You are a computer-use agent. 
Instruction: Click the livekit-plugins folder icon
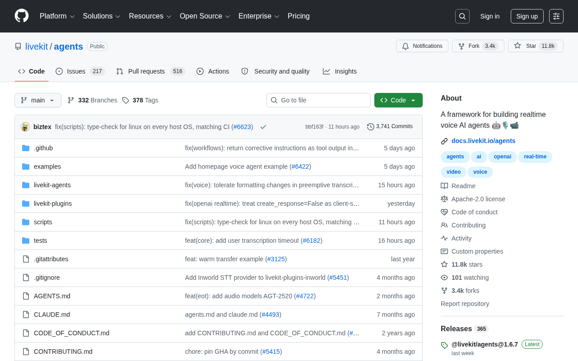pos(26,204)
